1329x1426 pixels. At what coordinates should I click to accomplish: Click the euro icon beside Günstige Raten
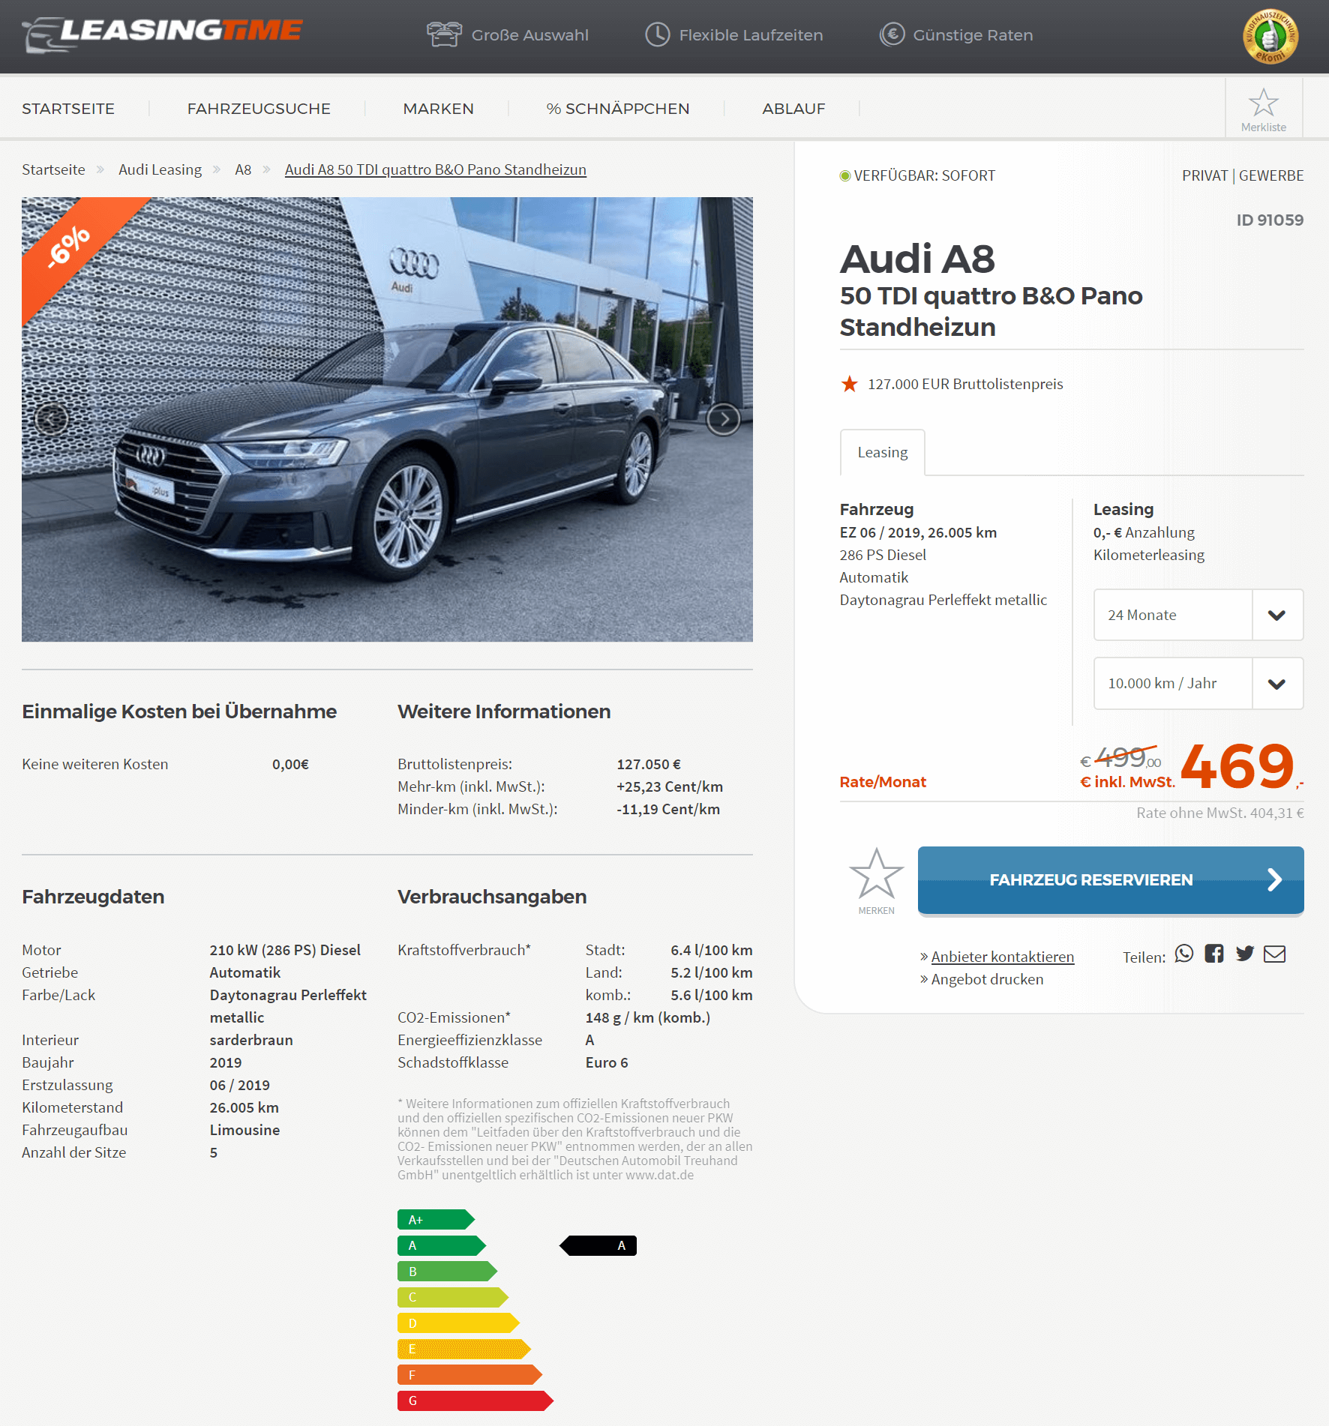coord(892,34)
